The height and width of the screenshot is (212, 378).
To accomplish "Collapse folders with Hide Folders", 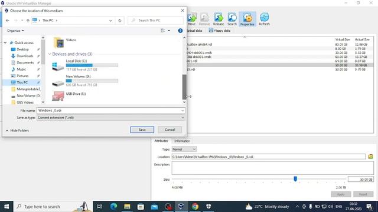I will click(x=17, y=131).
